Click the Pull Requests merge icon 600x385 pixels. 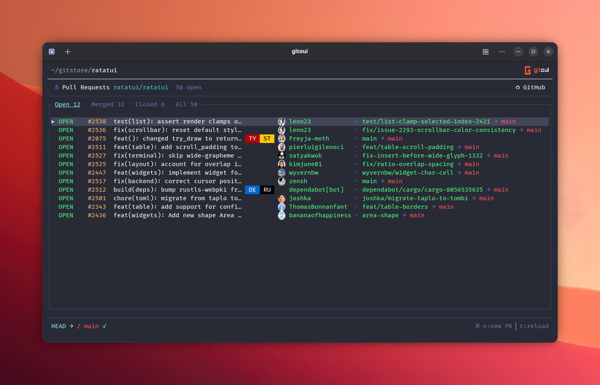coord(57,87)
